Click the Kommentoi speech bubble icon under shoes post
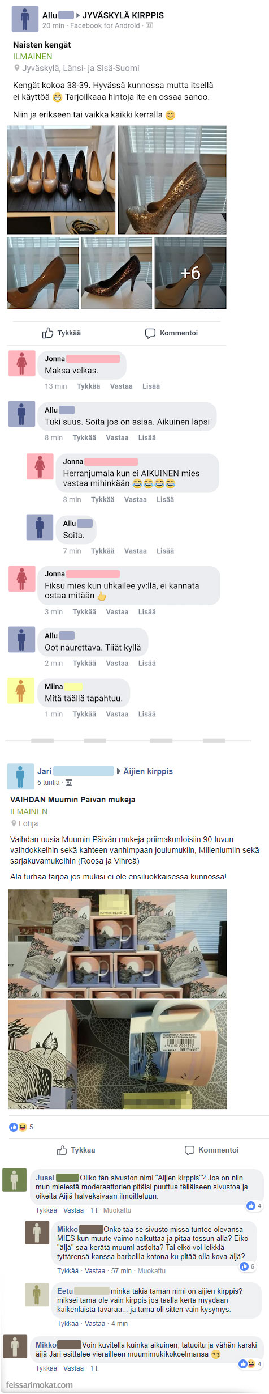The image size is (269, 1394). point(150,333)
